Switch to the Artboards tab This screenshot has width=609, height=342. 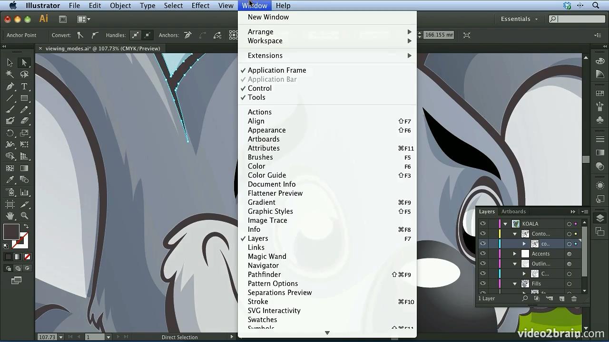[x=513, y=211]
